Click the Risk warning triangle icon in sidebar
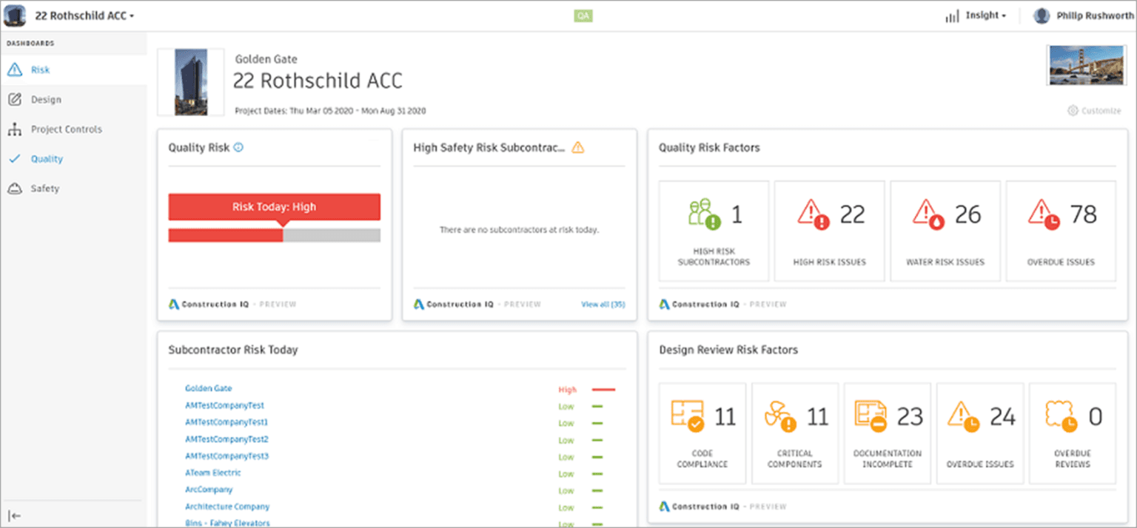Screen dimensions: 1137x528 14,70
